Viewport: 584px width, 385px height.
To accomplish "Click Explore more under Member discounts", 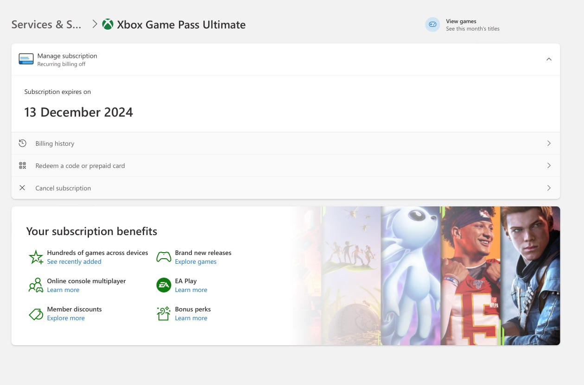I will click(x=66, y=318).
